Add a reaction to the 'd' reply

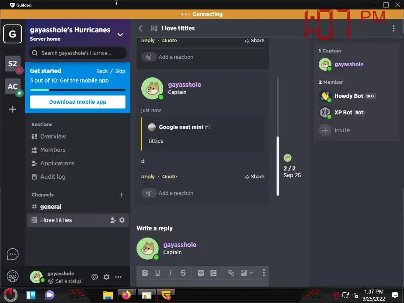[x=167, y=193]
